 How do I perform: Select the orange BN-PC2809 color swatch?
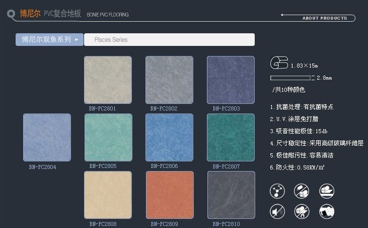pos(170,195)
